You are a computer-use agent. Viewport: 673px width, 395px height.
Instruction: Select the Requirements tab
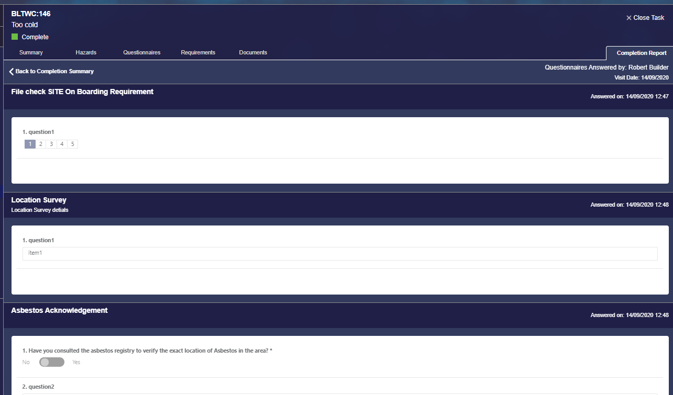click(198, 52)
